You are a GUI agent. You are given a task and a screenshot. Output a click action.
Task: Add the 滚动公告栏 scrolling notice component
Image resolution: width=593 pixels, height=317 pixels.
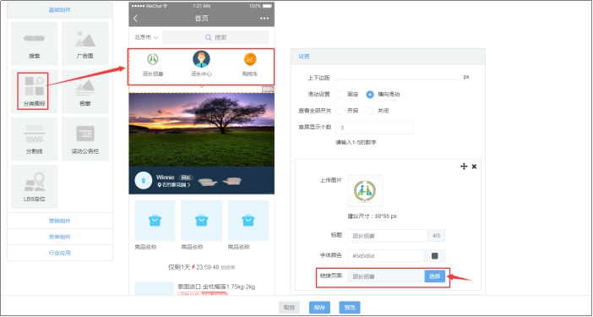pyautogui.click(x=85, y=139)
